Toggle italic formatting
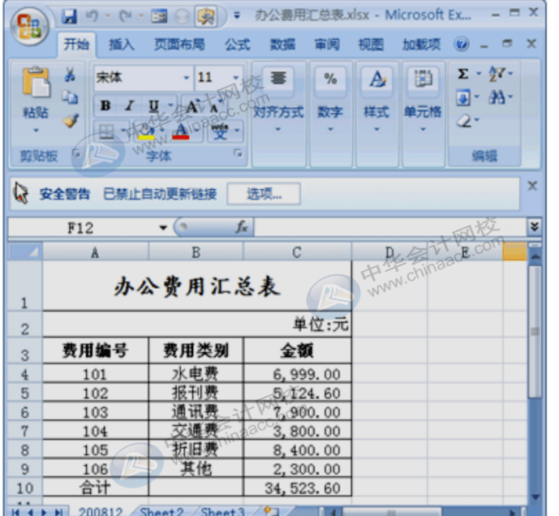Image resolution: width=559 pixels, height=516 pixels. coord(130,105)
